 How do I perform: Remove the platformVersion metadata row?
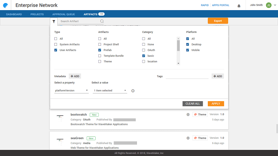[x=133, y=90]
